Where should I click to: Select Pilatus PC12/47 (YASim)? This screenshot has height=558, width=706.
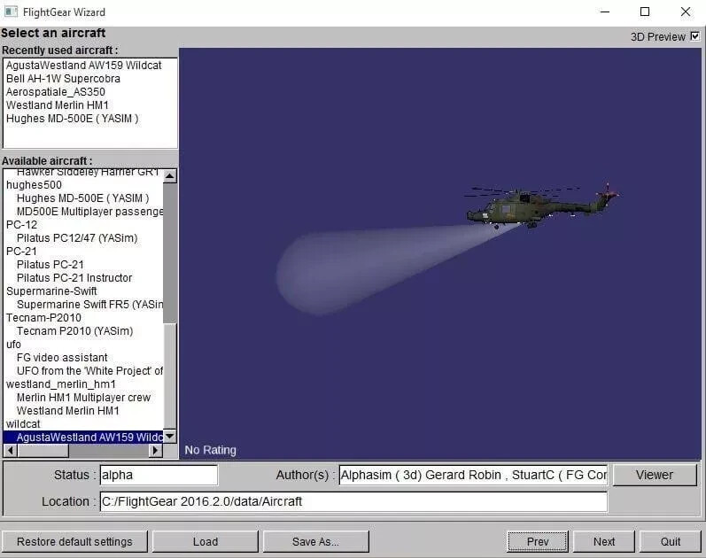coord(77,238)
